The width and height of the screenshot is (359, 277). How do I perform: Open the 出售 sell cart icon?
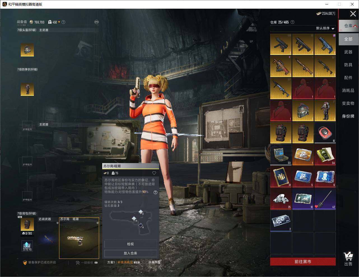348,259
